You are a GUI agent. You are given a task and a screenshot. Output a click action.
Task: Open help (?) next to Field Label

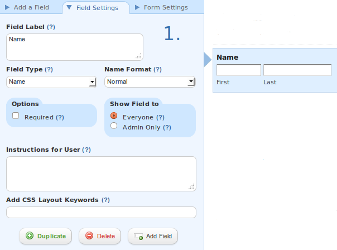(x=51, y=27)
